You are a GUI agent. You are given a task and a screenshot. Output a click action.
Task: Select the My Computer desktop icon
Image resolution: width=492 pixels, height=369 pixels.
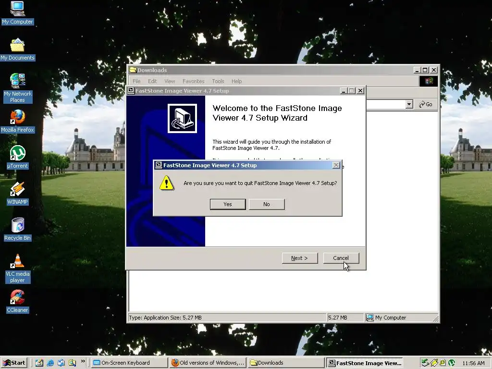click(x=17, y=13)
